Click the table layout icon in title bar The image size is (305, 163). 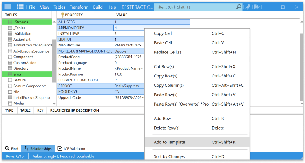point(8,7)
